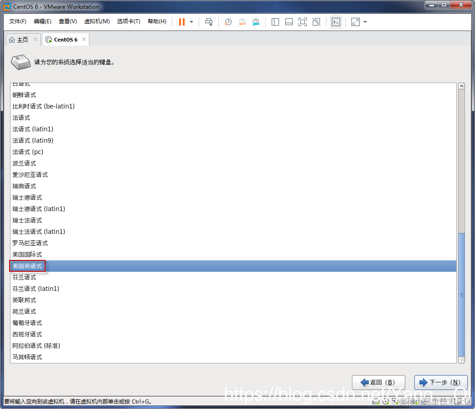
Task: Open the snapshot manager icon
Action: [x=256, y=22]
